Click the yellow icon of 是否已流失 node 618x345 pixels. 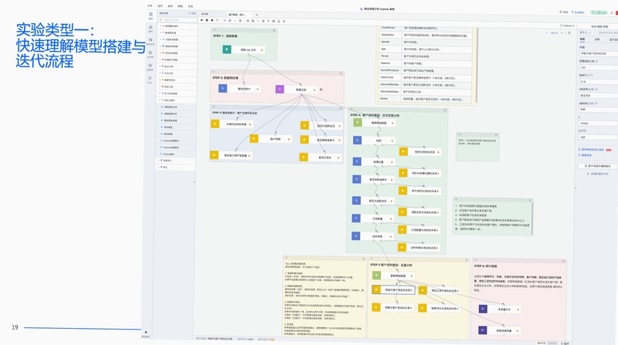tap(303, 157)
